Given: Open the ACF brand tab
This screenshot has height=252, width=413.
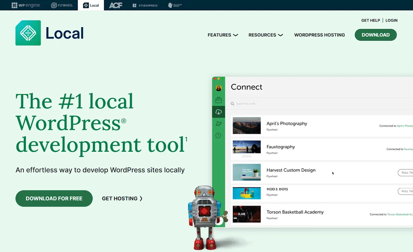Looking at the screenshot, I should pyautogui.click(x=116, y=5).
